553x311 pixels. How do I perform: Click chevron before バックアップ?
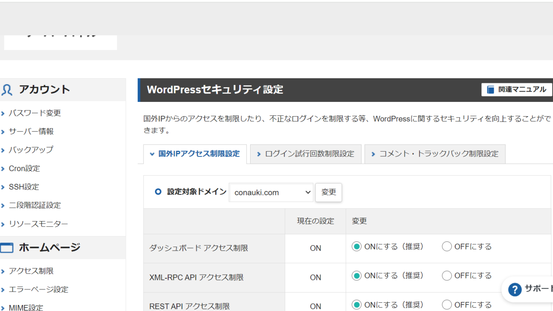tap(3, 150)
